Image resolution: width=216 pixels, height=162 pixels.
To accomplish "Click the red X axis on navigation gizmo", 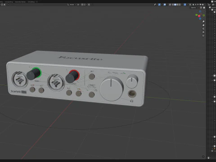I will (x=199, y=16).
